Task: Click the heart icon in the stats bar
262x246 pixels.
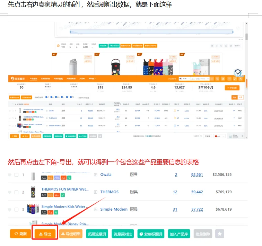Action: pos(221,46)
